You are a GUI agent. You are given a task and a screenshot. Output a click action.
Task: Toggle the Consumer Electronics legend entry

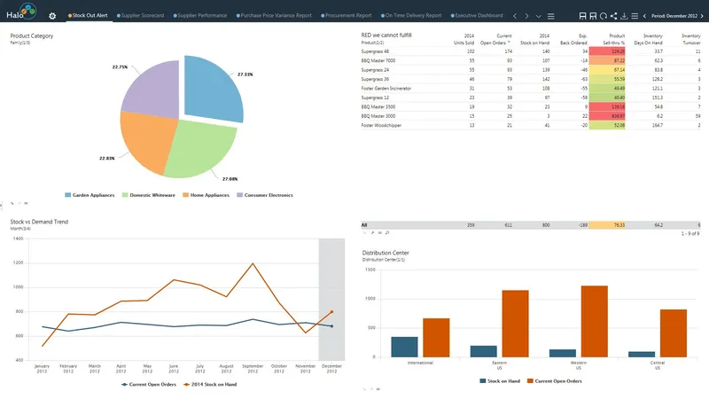click(265, 195)
